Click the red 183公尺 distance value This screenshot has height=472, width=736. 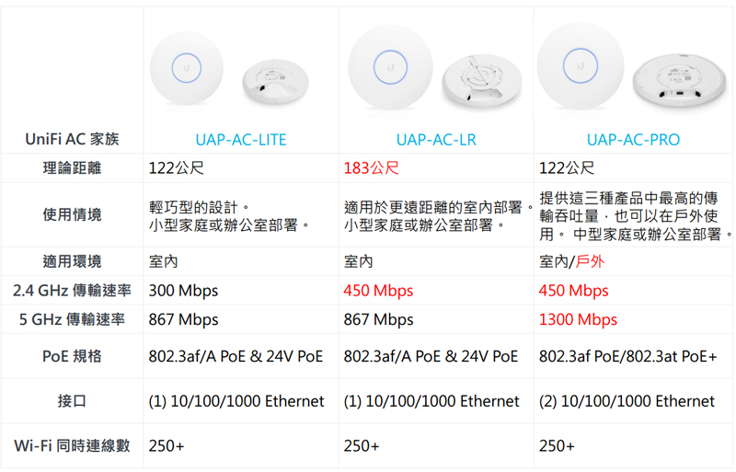[x=372, y=168]
